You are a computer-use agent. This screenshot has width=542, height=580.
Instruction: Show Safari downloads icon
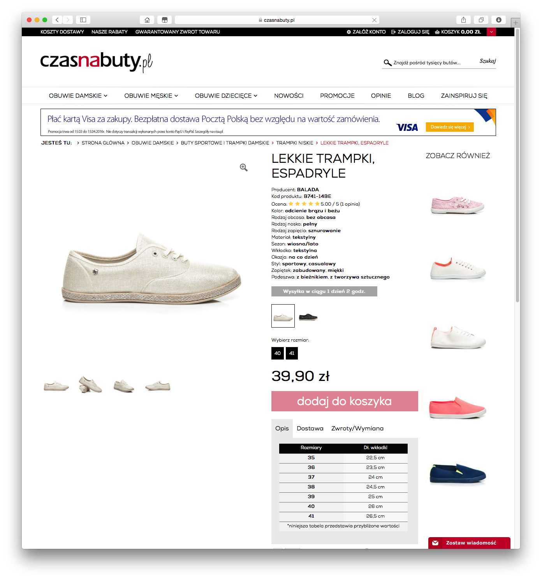(x=499, y=20)
